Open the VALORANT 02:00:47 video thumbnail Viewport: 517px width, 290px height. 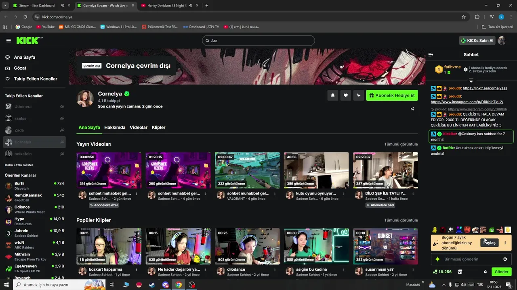247,170
